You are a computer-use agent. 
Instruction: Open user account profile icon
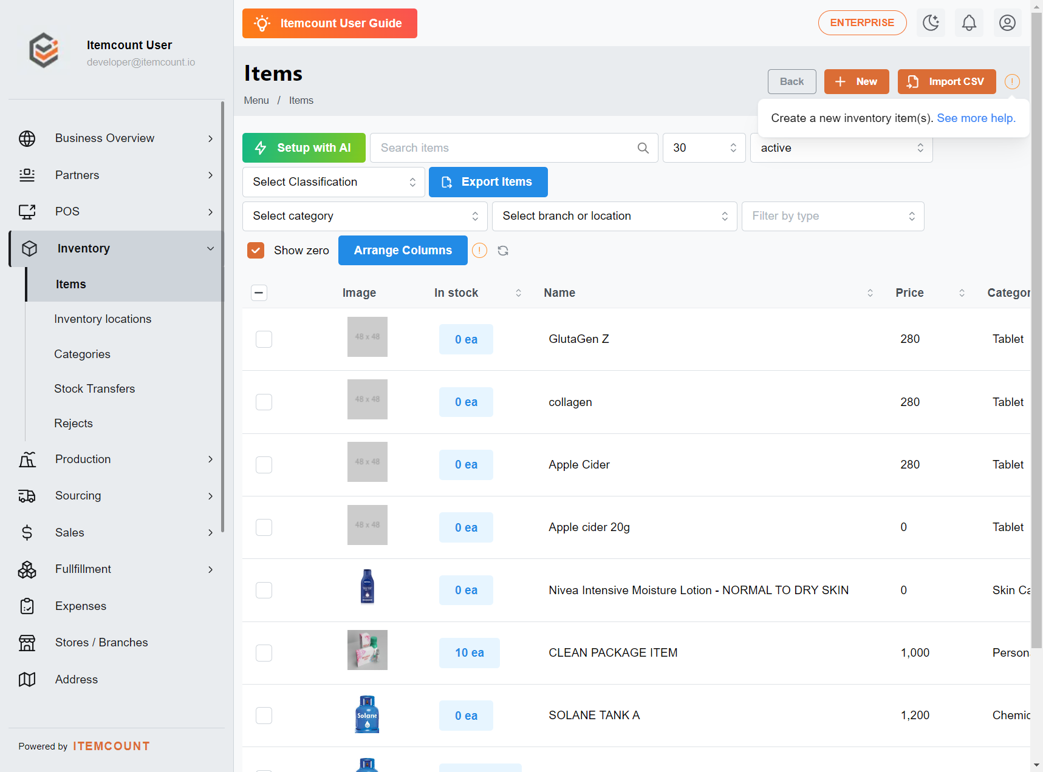[1007, 23]
